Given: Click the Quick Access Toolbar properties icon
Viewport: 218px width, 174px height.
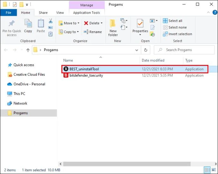Looking at the screenshot, I should pyautogui.click(x=15, y=5).
